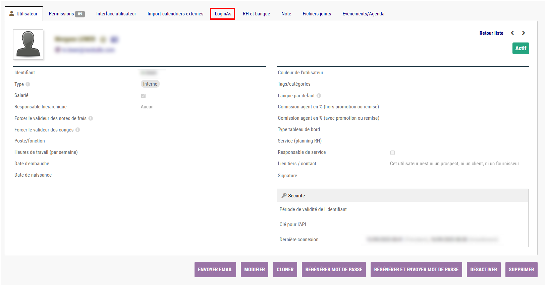Click the Clé pour l'API row
This screenshot has height=286, width=546.
click(402, 224)
